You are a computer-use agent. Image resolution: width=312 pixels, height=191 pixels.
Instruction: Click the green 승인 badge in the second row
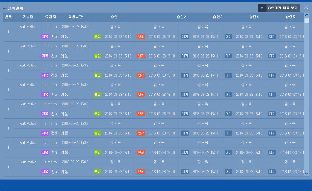(97, 56)
